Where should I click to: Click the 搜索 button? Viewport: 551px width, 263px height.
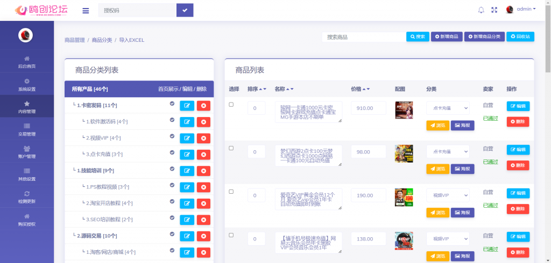coord(418,36)
